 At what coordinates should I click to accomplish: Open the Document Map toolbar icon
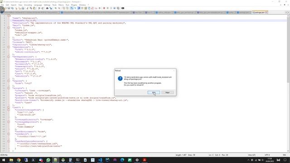tap(86, 8)
